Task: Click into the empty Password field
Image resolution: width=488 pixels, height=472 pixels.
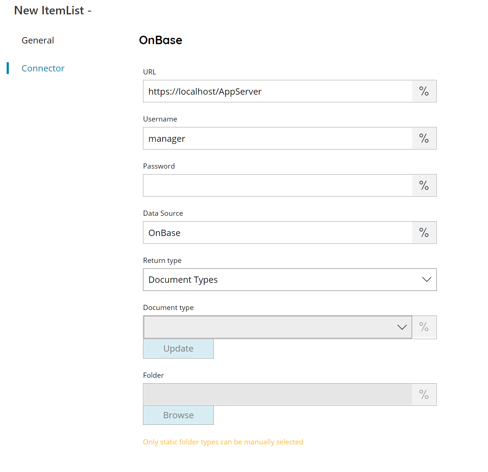Action: click(278, 186)
